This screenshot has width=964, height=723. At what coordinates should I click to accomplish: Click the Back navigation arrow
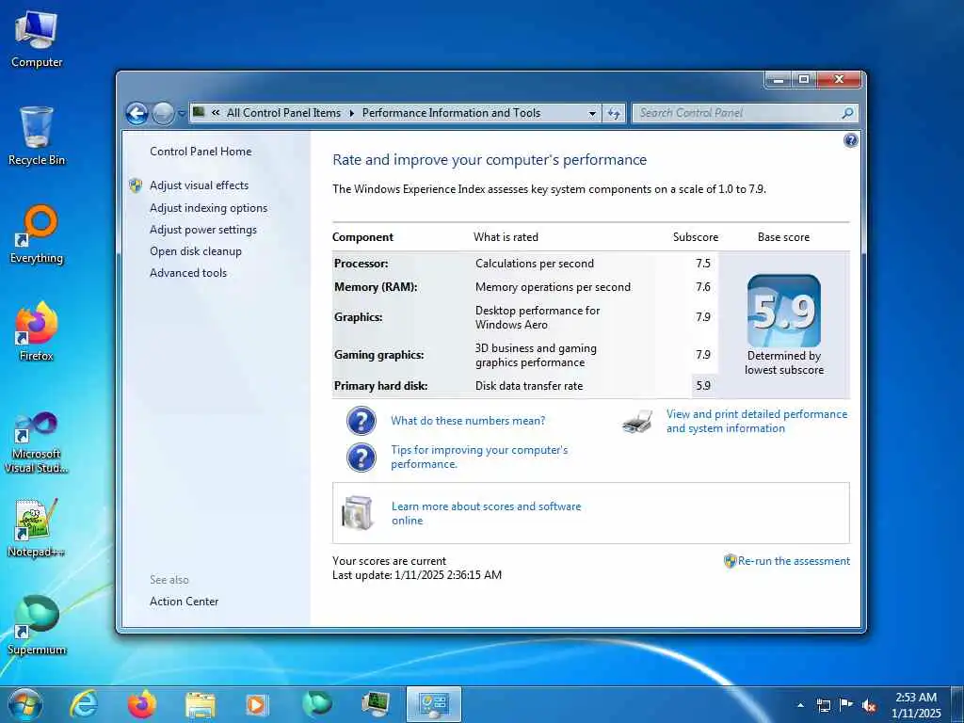point(137,113)
